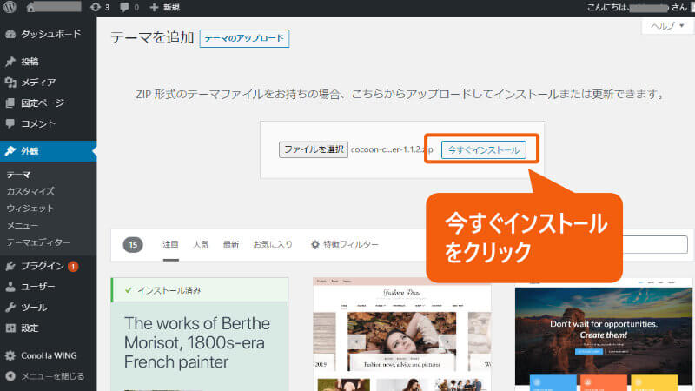
Task: Click the 固定ページ page icon
Action: pyautogui.click(x=10, y=103)
